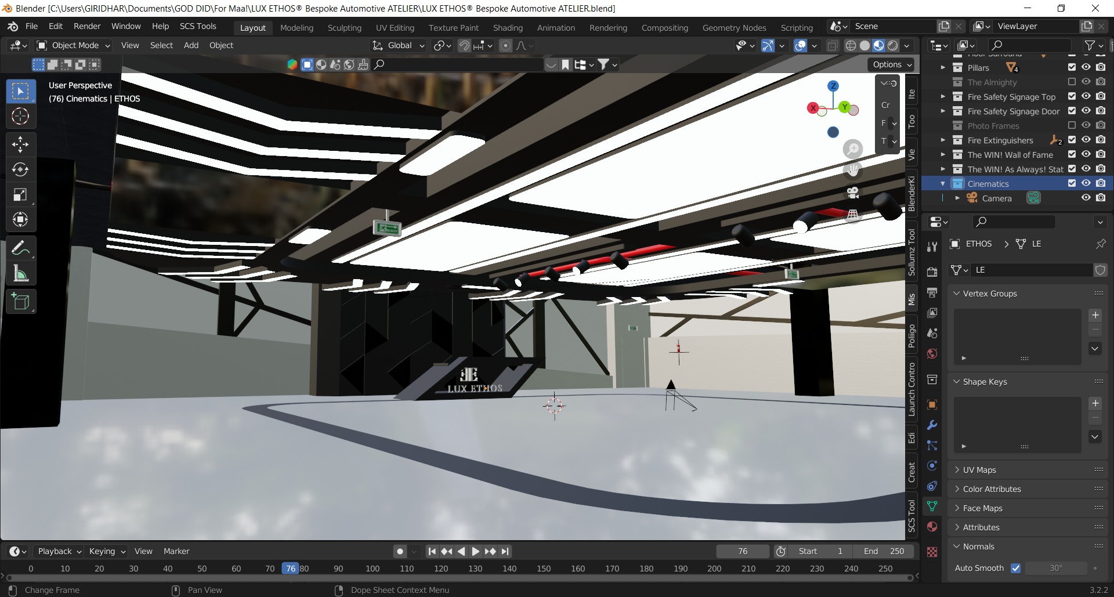Image resolution: width=1114 pixels, height=597 pixels.
Task: Set the Auto Smooth angle slider
Action: (x=1056, y=568)
